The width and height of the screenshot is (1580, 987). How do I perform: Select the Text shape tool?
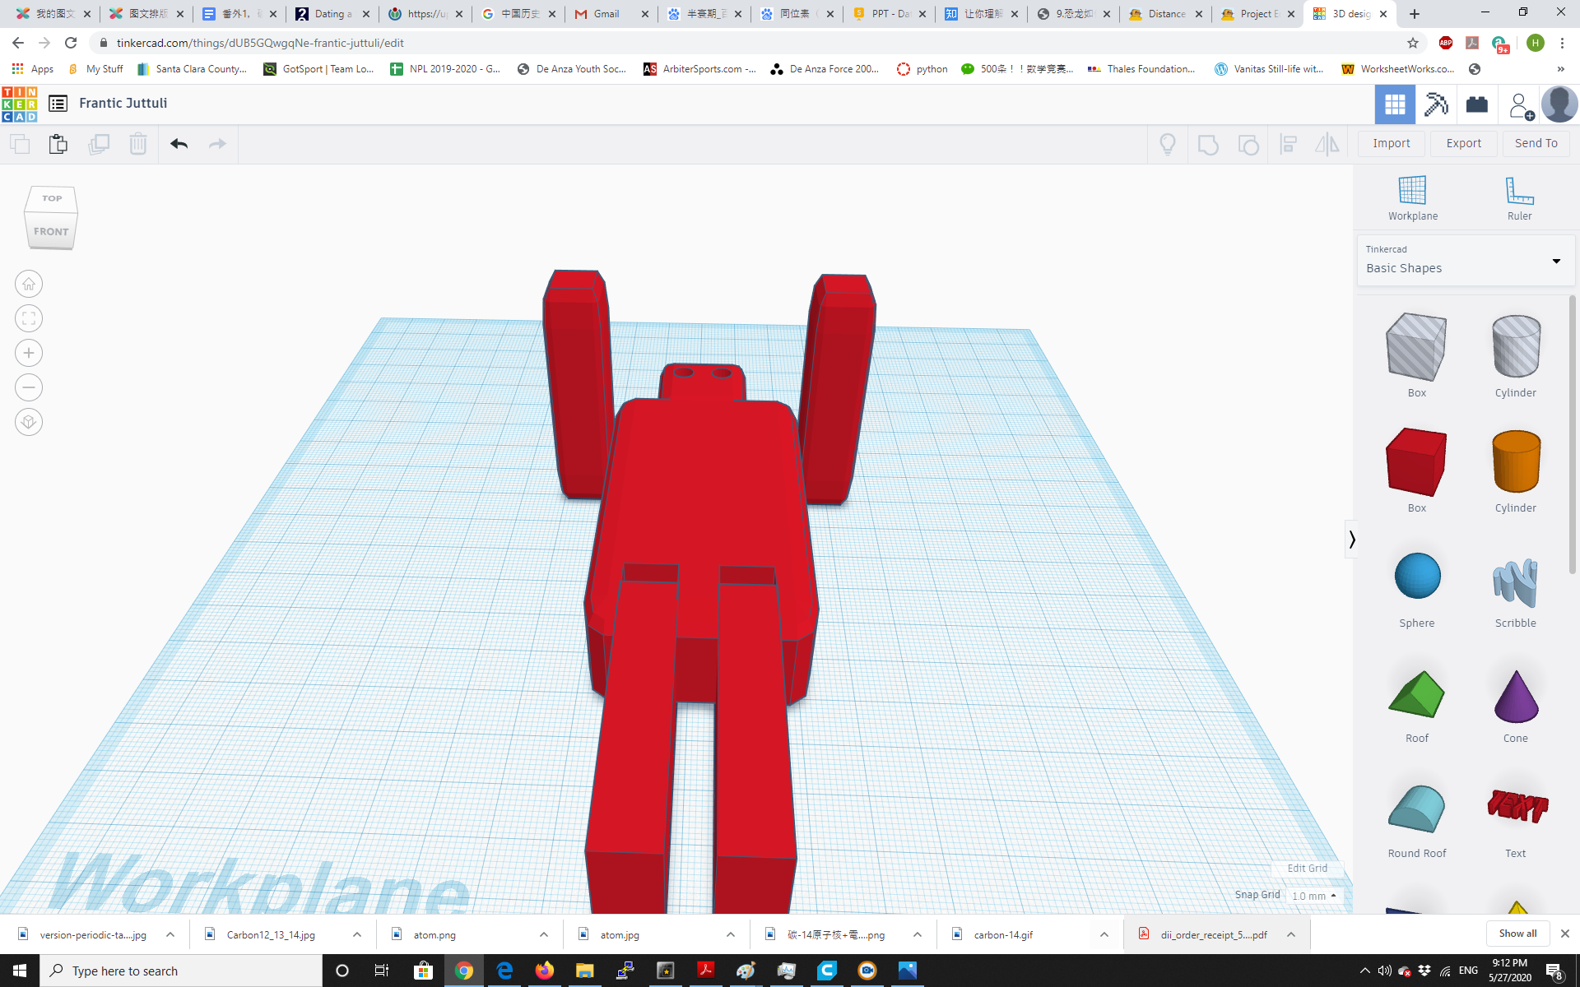tap(1515, 810)
